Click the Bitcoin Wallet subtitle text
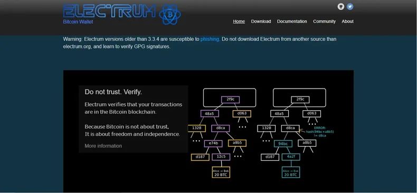 [x=78, y=22]
